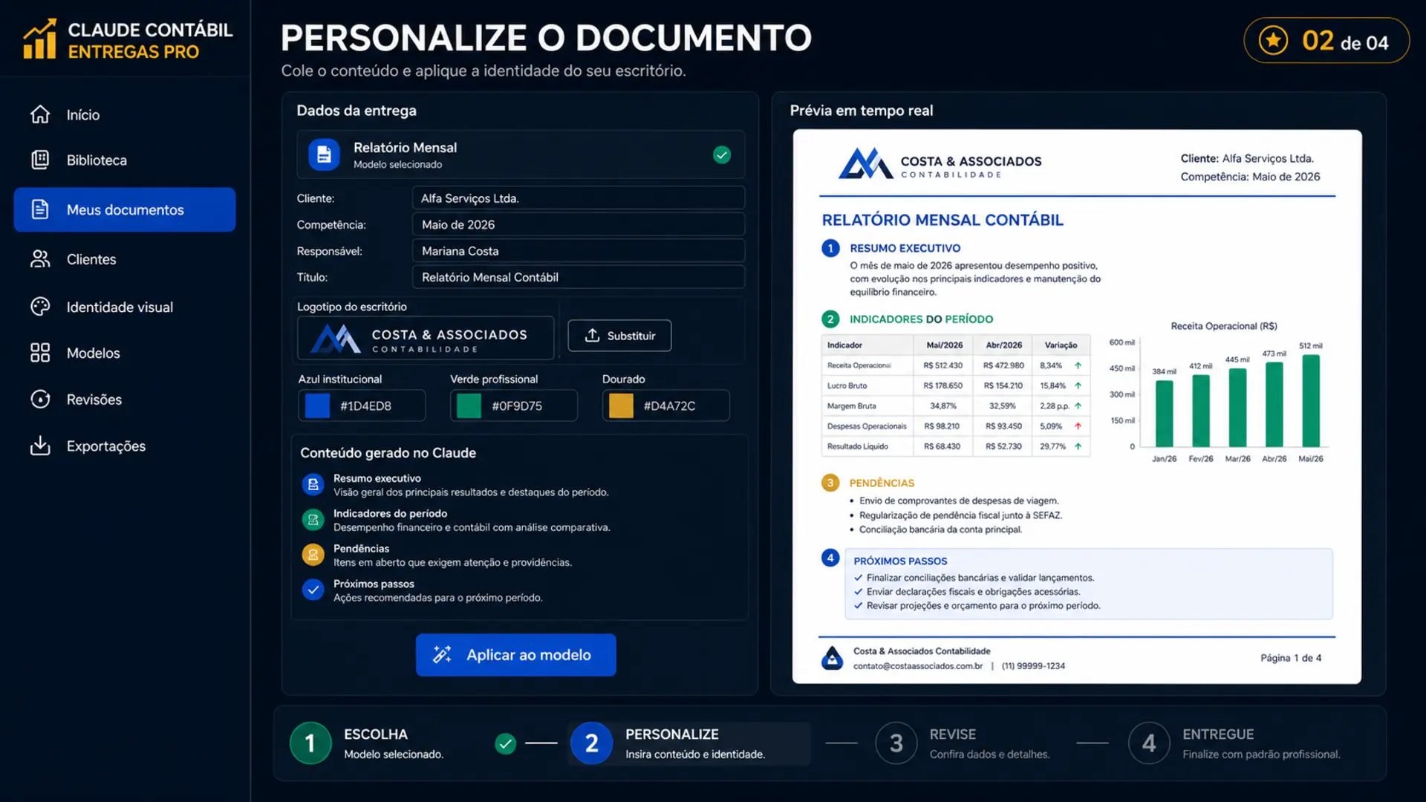Click the star badge icon near 02 de 04
Viewport: 1426px width, 802px height.
[1273, 40]
